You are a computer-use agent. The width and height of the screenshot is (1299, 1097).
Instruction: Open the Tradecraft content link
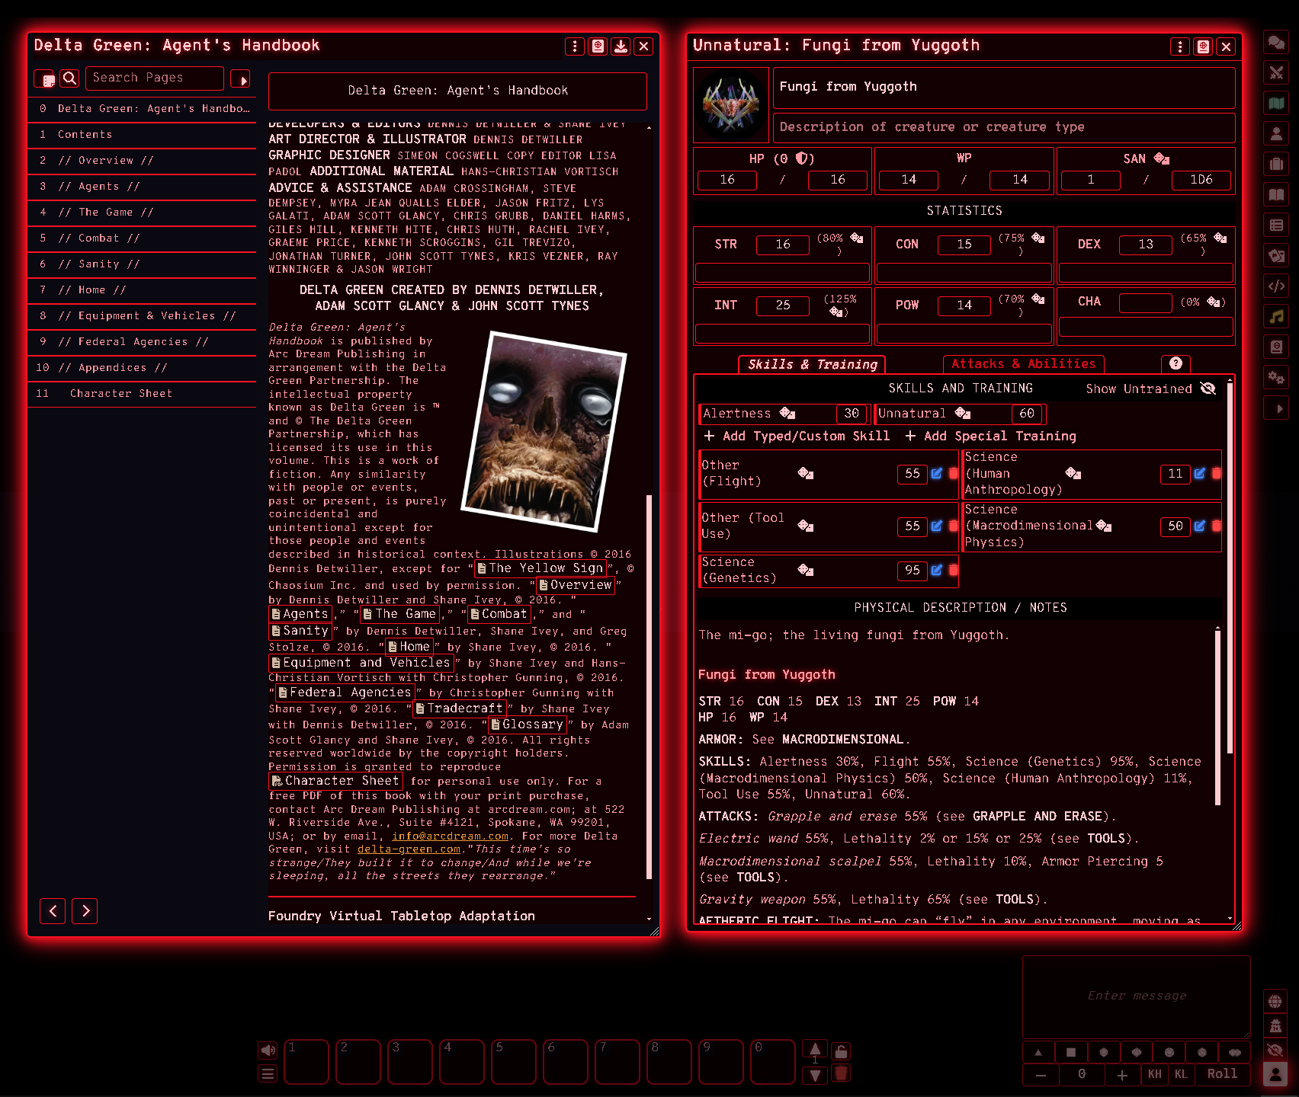click(460, 708)
